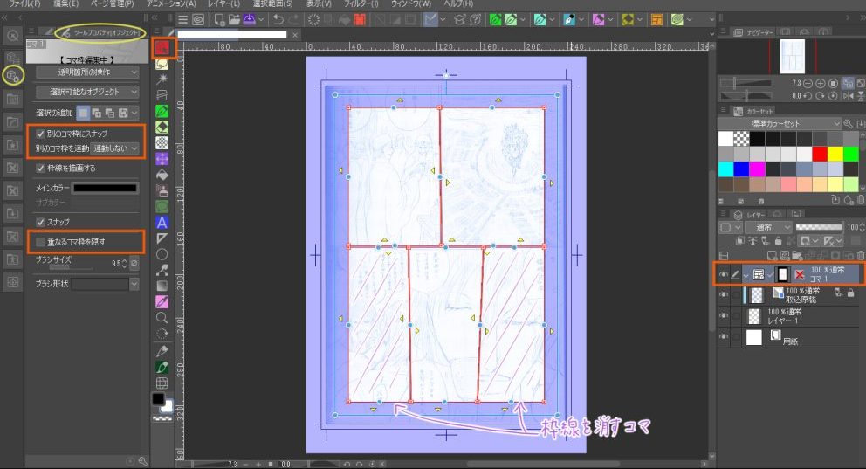Click the Fill bucket tool
Viewport: 866px width, 469px height.
click(x=162, y=175)
